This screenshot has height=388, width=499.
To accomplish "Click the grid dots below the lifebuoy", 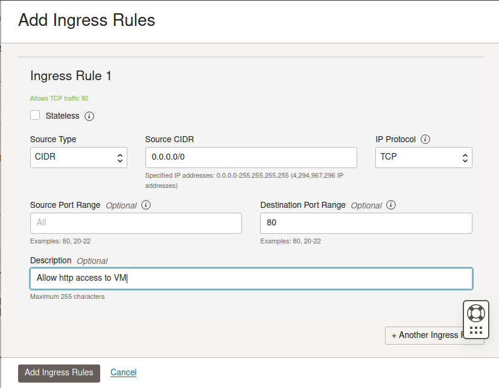I will [476, 330].
